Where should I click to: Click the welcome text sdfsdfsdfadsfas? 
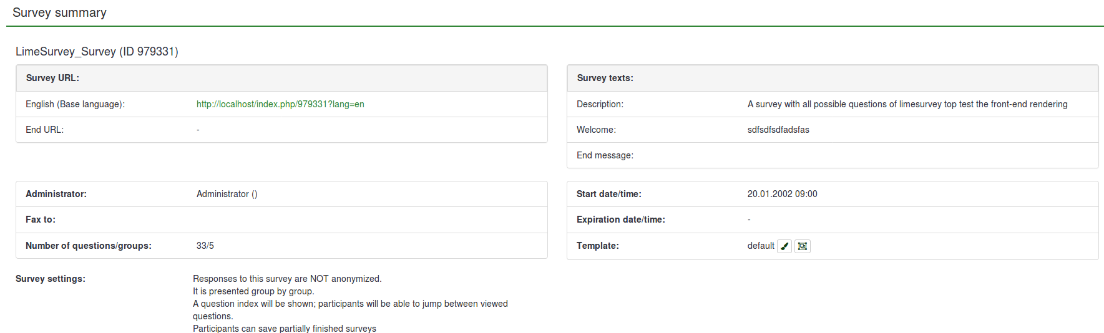click(778, 130)
